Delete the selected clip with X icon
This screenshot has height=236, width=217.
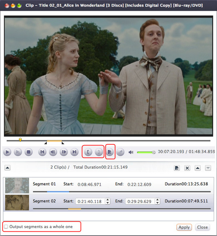click(x=187, y=168)
